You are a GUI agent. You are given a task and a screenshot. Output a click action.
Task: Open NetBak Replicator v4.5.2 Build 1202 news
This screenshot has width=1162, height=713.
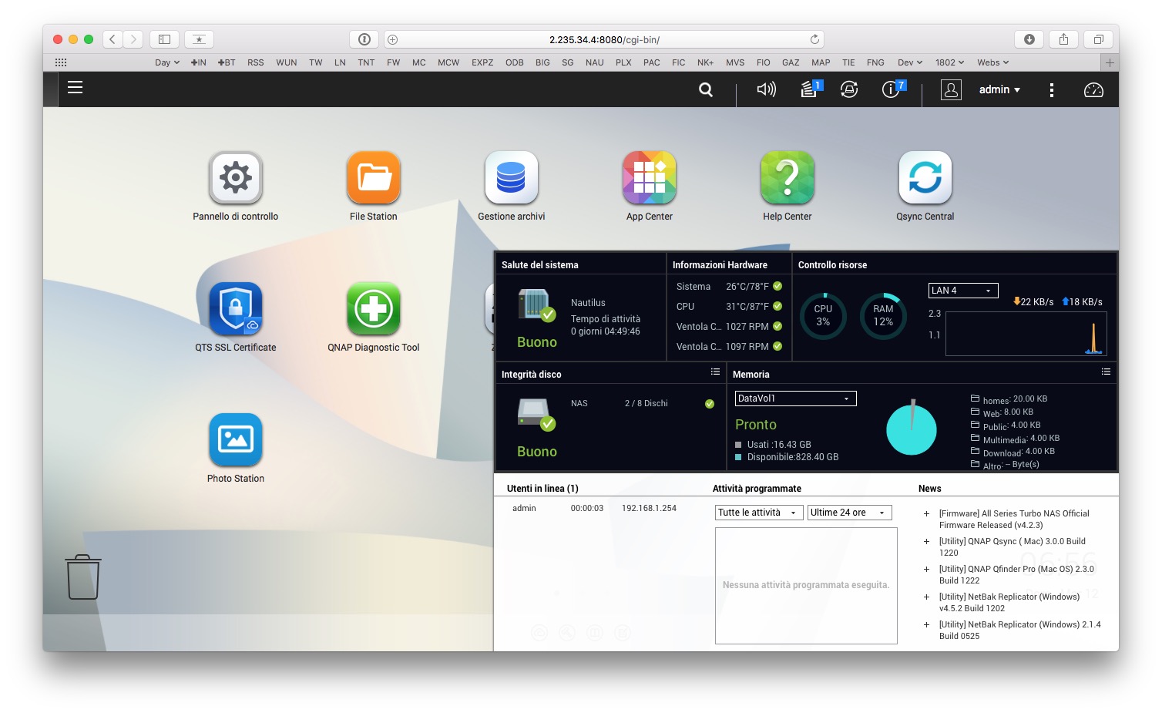(1009, 602)
